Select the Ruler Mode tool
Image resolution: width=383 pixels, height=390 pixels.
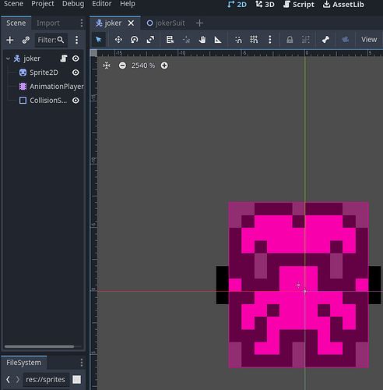tap(218, 40)
